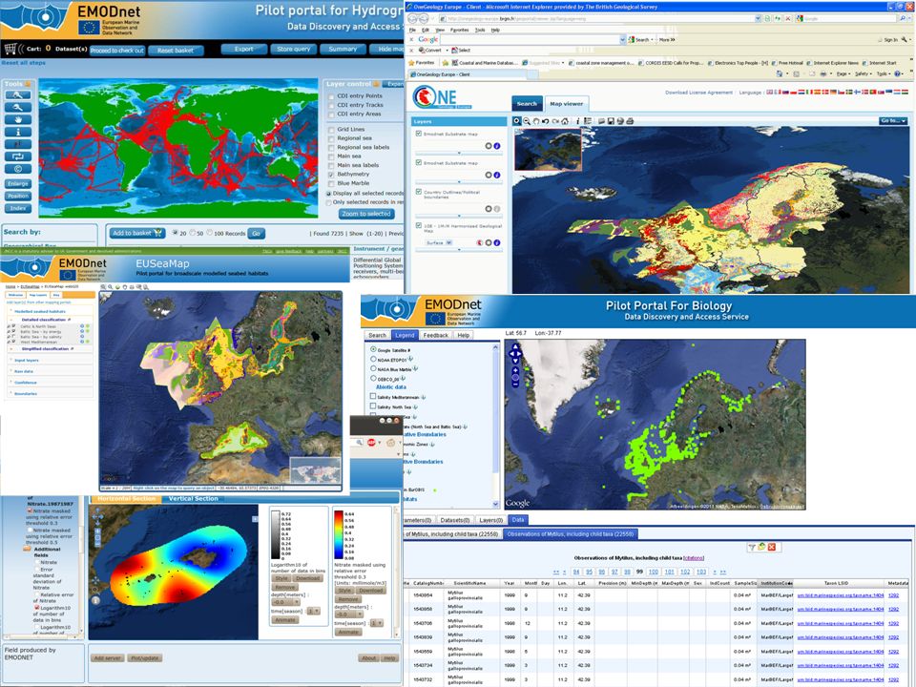Image resolution: width=916 pixels, height=687 pixels.
Task: Click the open folder icon in OneGeology toolbar
Action: pyautogui.click(x=601, y=121)
